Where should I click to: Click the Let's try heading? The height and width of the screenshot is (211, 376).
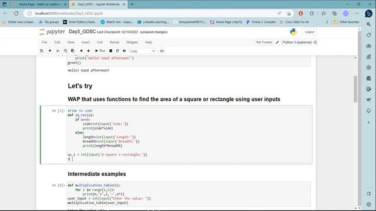tap(80, 86)
